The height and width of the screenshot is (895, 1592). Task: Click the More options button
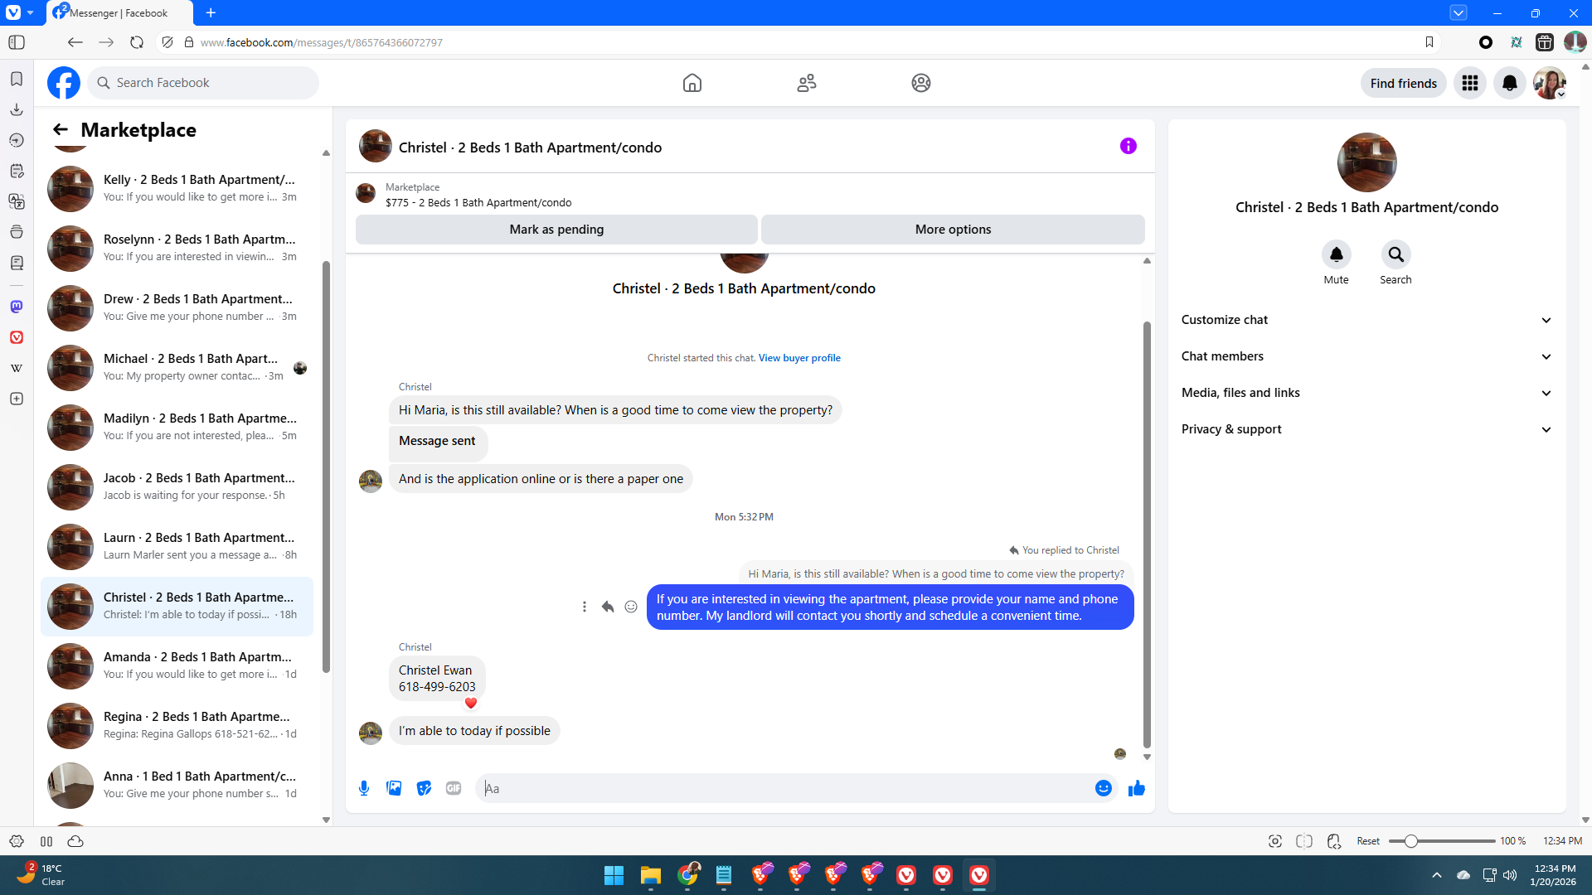coord(953,230)
